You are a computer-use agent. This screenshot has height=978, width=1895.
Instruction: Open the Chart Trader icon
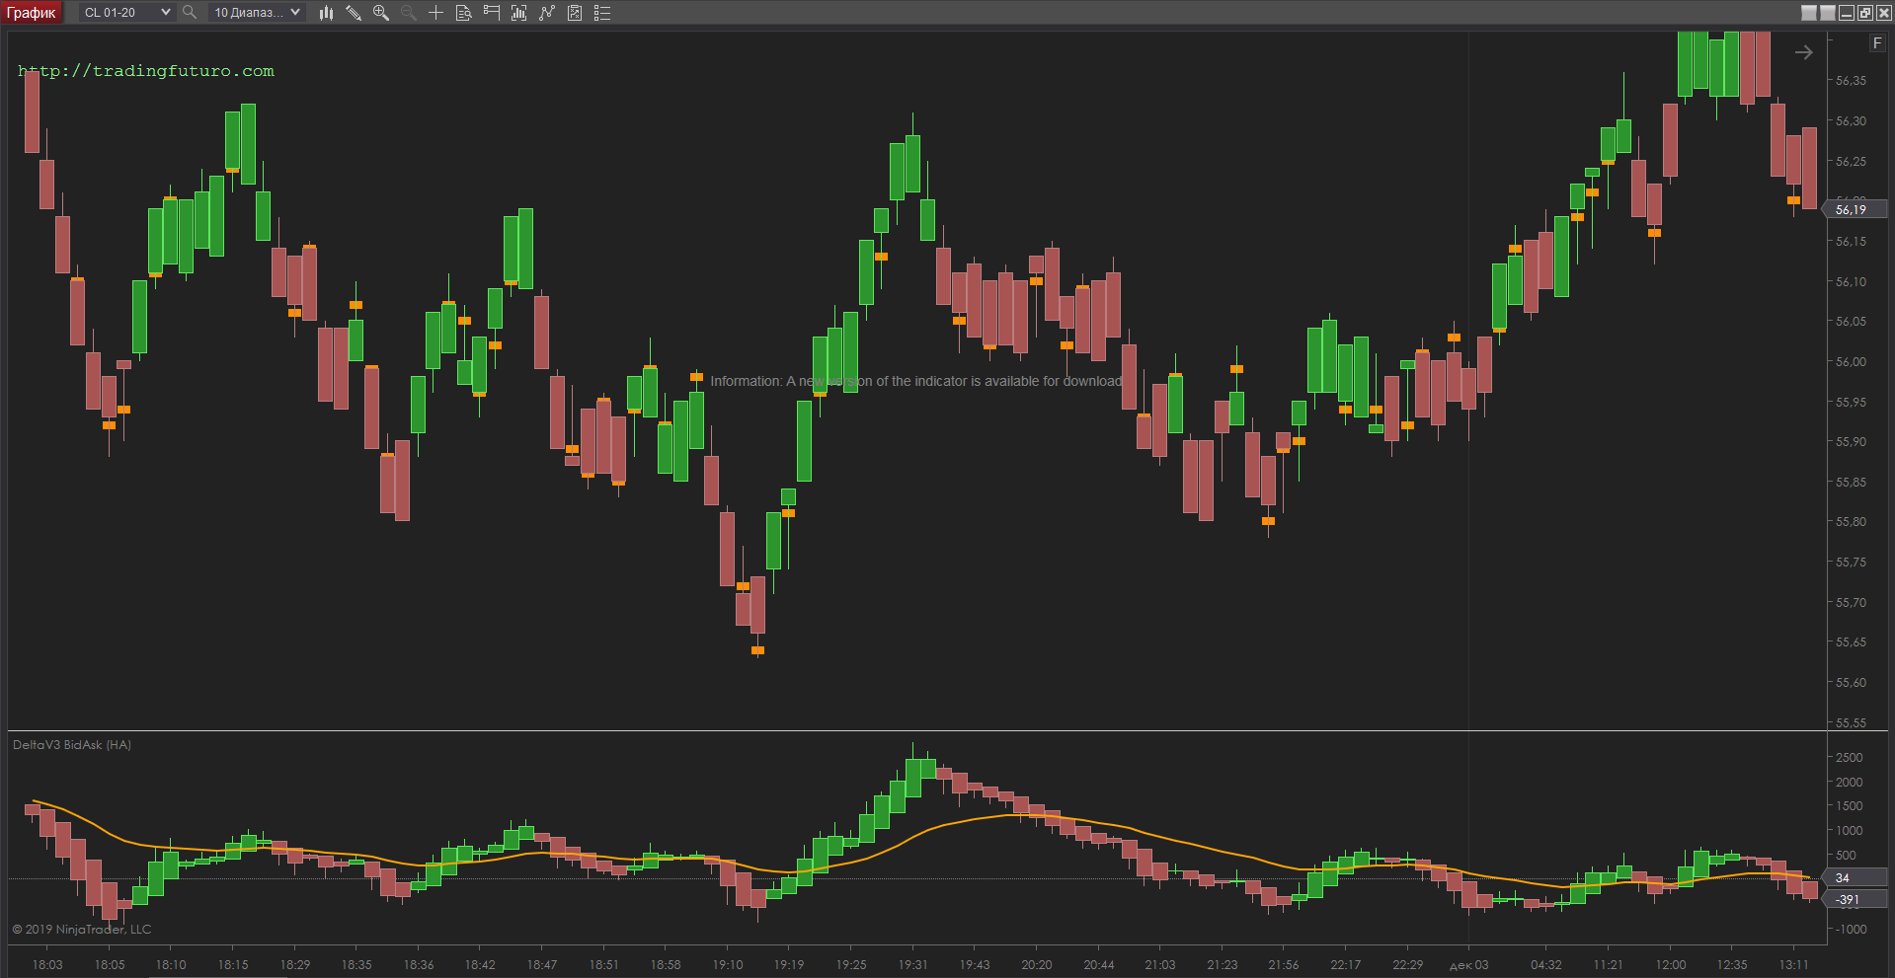[491, 13]
